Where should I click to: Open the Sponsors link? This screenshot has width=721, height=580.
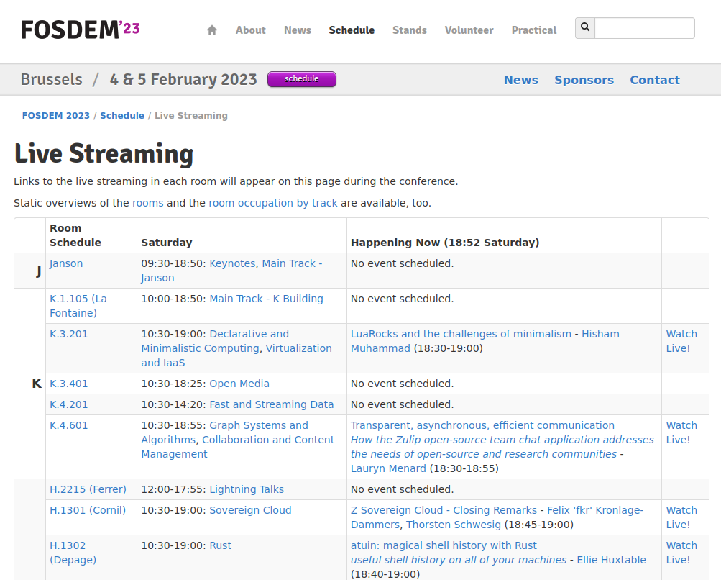[x=584, y=80]
